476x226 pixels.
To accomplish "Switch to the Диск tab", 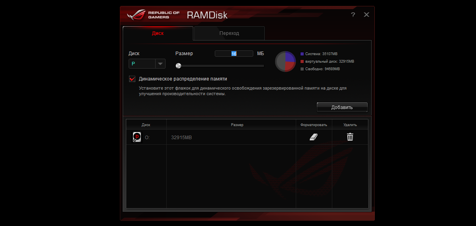I will coord(158,33).
